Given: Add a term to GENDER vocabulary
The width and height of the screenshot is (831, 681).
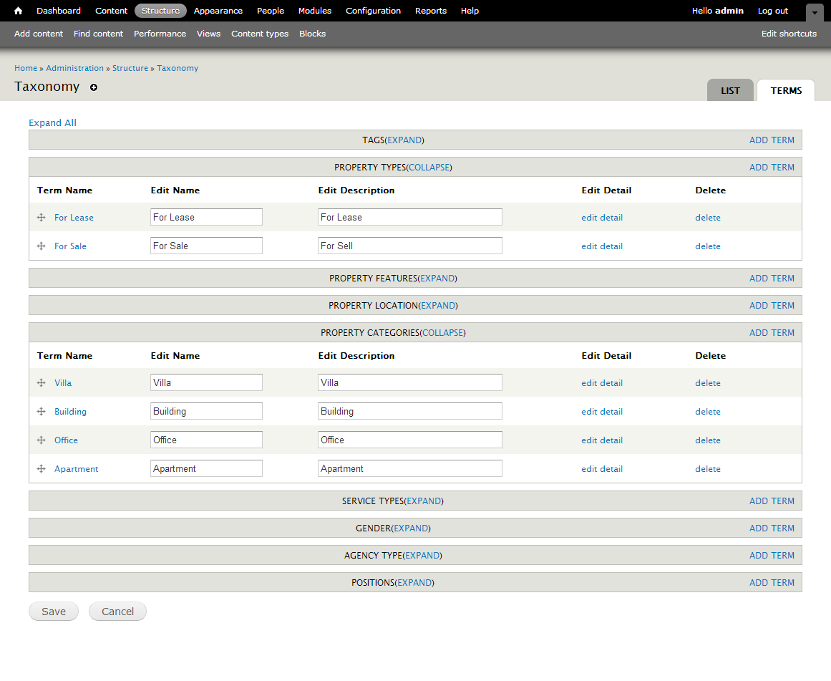Looking at the screenshot, I should coord(772,528).
